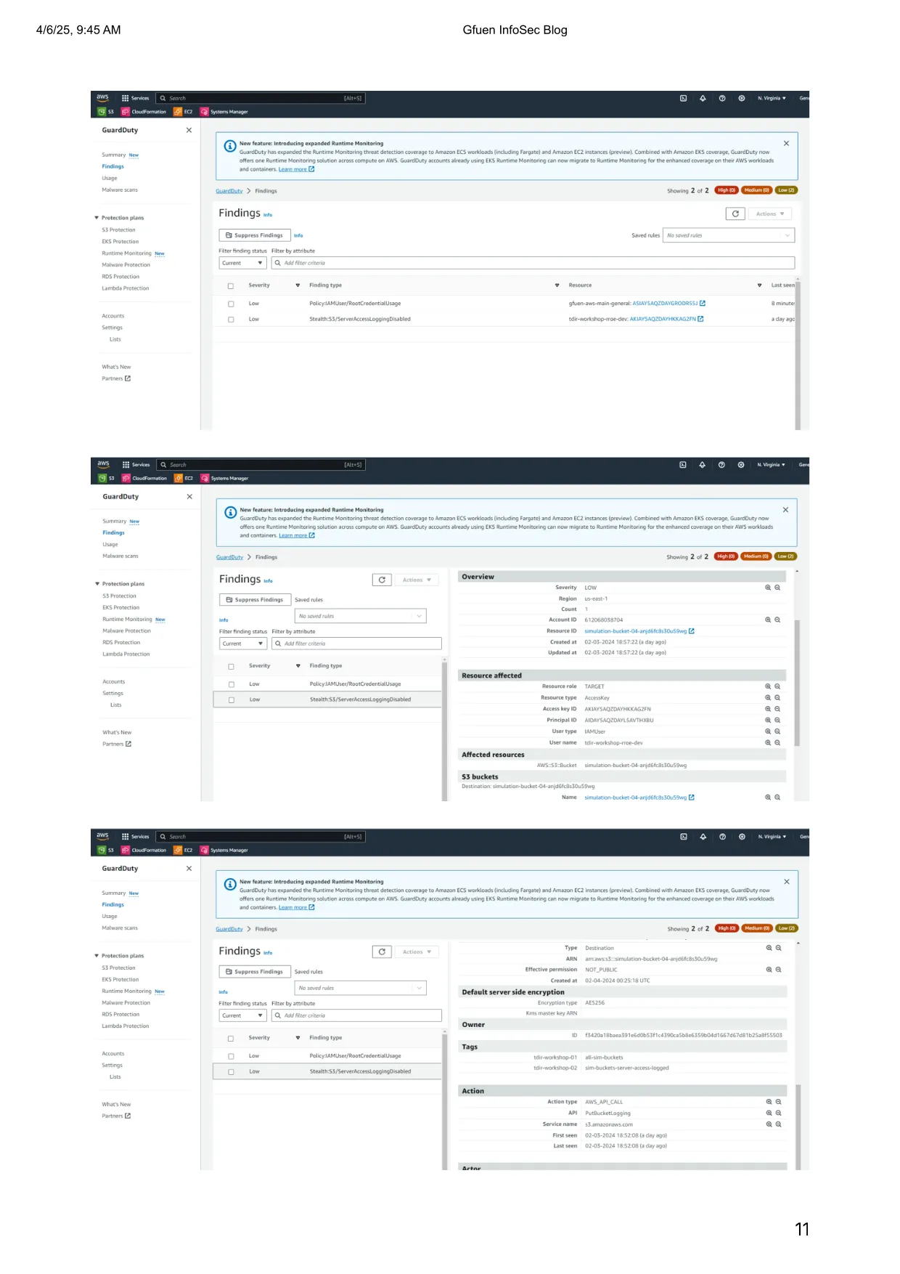Dismiss Runtime Monitoring banner in bottom screenshot
Image resolution: width=900 pixels, height=1274 pixels.
[x=787, y=882]
